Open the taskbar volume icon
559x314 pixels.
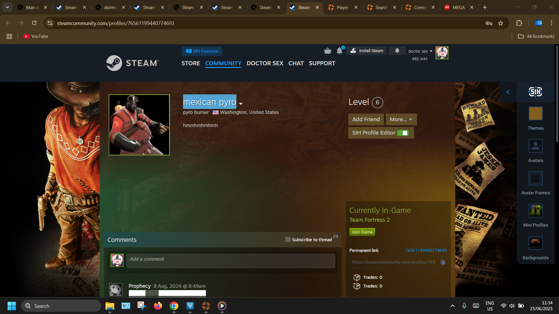[x=512, y=306]
